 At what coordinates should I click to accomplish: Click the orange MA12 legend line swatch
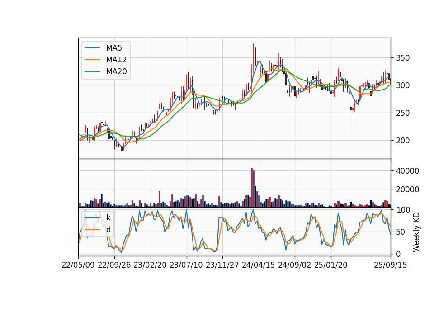click(x=92, y=60)
